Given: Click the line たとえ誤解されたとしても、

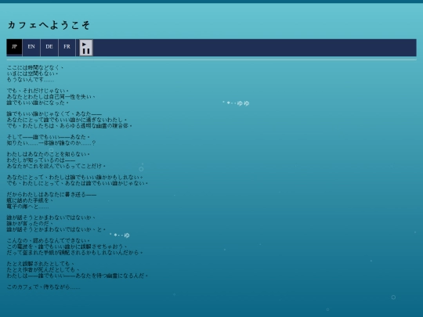Looking at the screenshot, I should [x=41, y=264].
